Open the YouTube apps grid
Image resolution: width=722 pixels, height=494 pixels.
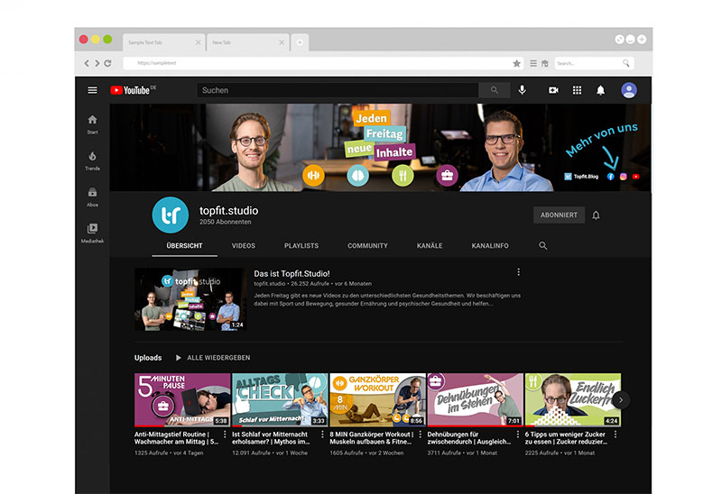577,90
